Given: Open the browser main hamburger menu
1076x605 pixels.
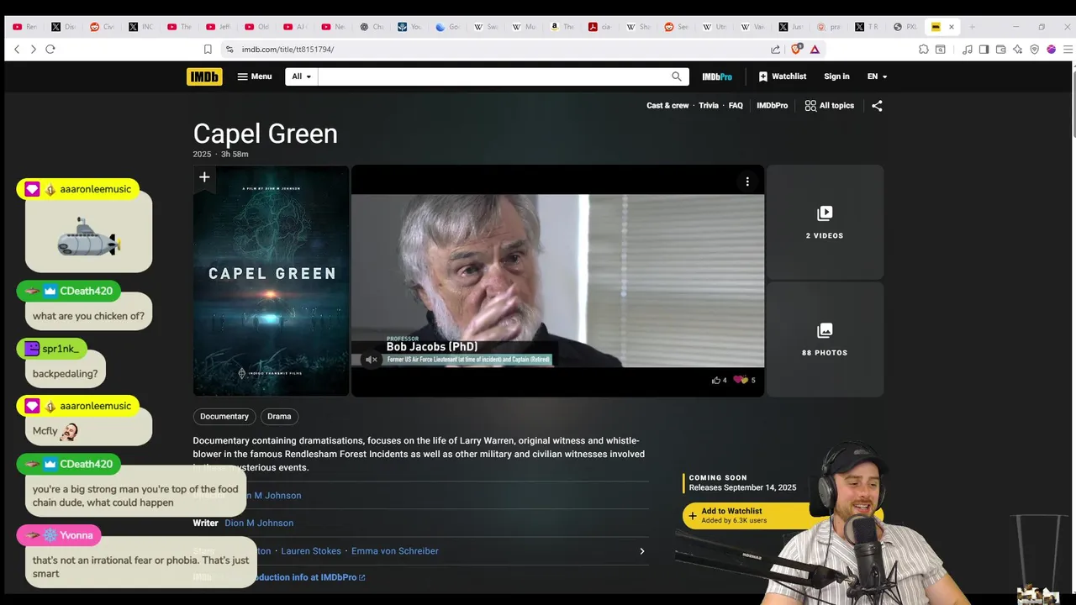Looking at the screenshot, I should pyautogui.click(x=1068, y=50).
